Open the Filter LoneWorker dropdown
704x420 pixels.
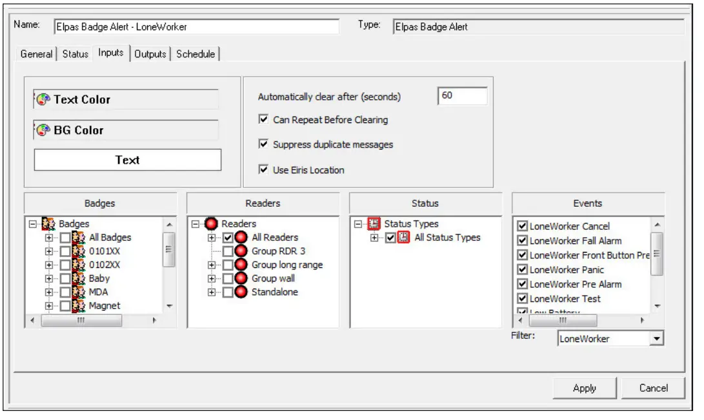click(656, 338)
